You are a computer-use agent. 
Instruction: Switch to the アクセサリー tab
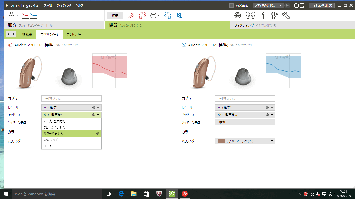pyautogui.click(x=74, y=34)
